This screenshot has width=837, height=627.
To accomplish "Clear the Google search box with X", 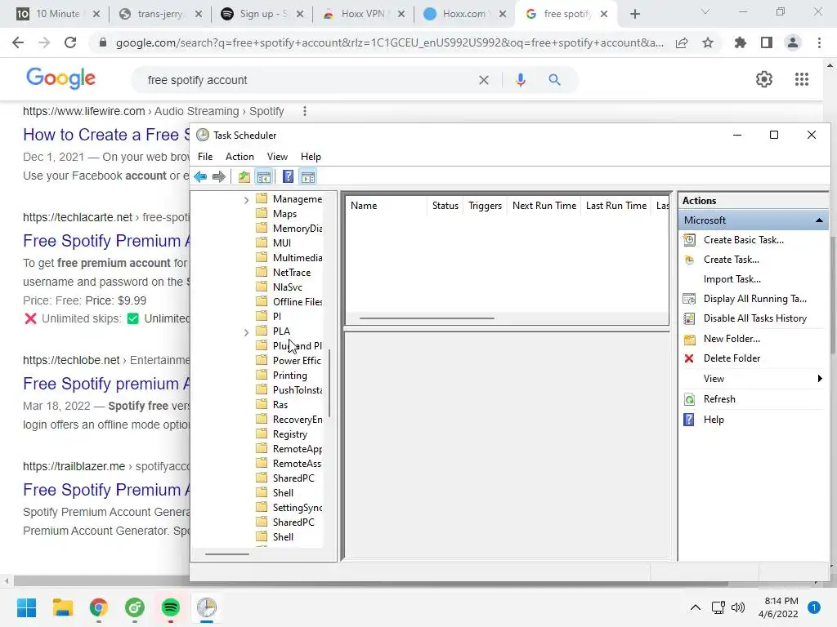I will tap(484, 80).
